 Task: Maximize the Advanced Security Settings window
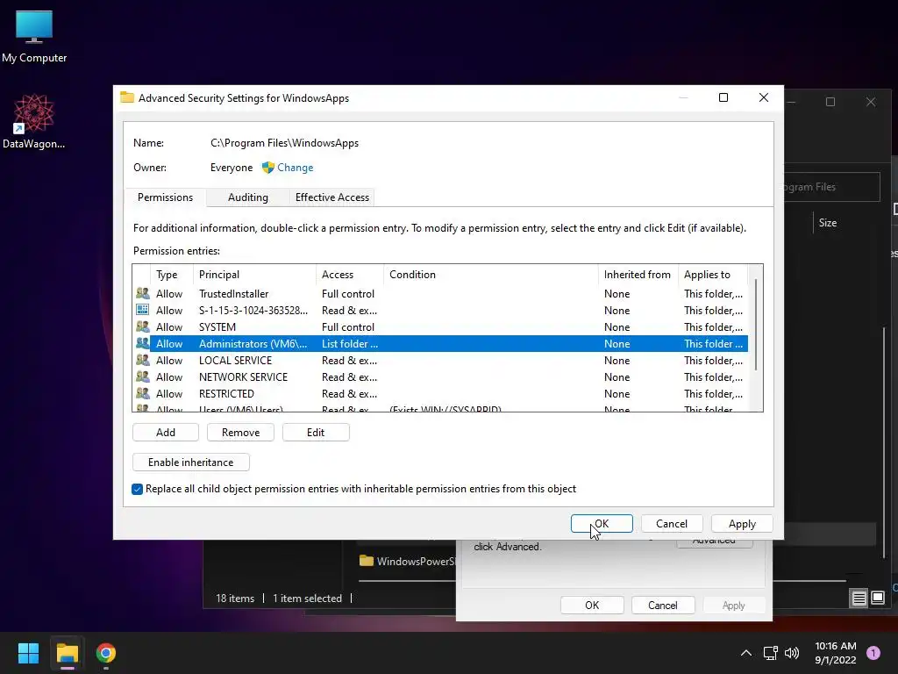pyautogui.click(x=723, y=97)
